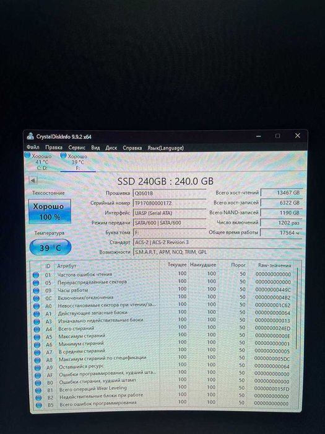Image resolution: width=325 pixels, height=434 pixels.
Task: Click the NAND writes value 1190 GB
Action: [x=281, y=212]
